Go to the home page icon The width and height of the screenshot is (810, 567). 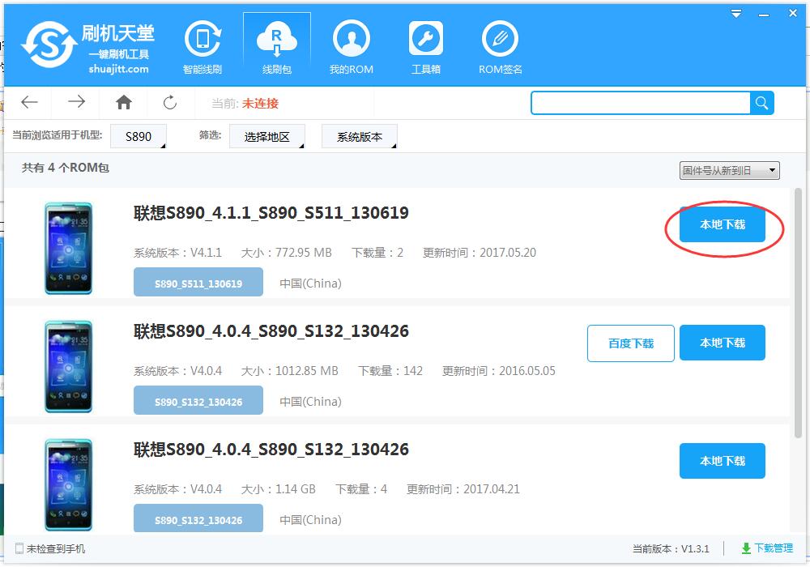coord(123,102)
